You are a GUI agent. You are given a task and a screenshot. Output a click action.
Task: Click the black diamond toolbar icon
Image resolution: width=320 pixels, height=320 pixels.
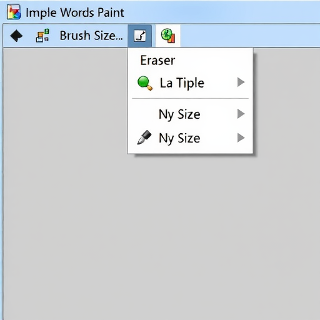coord(16,36)
